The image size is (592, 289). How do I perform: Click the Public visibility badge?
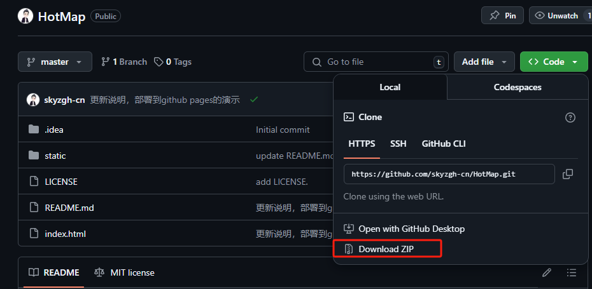point(106,17)
